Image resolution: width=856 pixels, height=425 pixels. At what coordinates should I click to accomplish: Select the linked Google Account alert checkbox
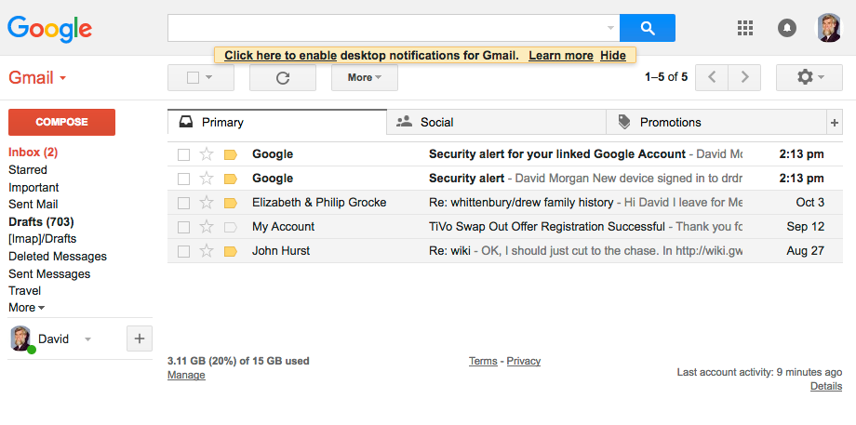click(184, 155)
